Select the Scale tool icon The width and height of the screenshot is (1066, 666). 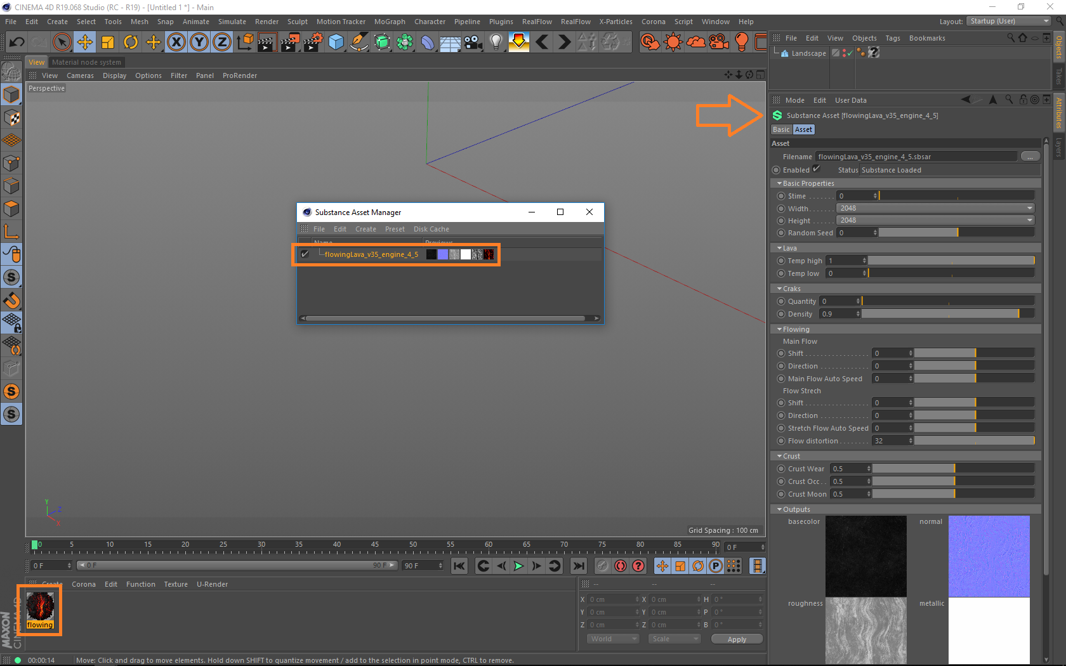(x=108, y=42)
